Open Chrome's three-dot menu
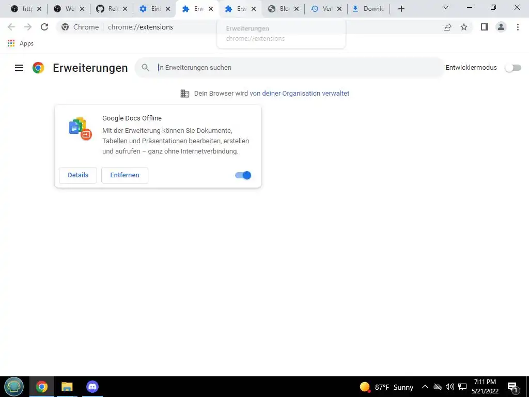Image resolution: width=529 pixels, height=397 pixels. [518, 27]
